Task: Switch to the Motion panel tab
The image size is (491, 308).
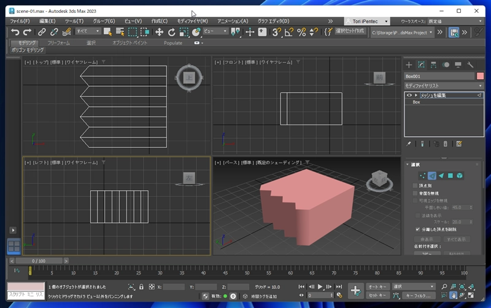Action: pos(446,65)
